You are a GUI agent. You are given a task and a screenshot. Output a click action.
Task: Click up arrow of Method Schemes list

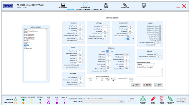tap(47, 30)
